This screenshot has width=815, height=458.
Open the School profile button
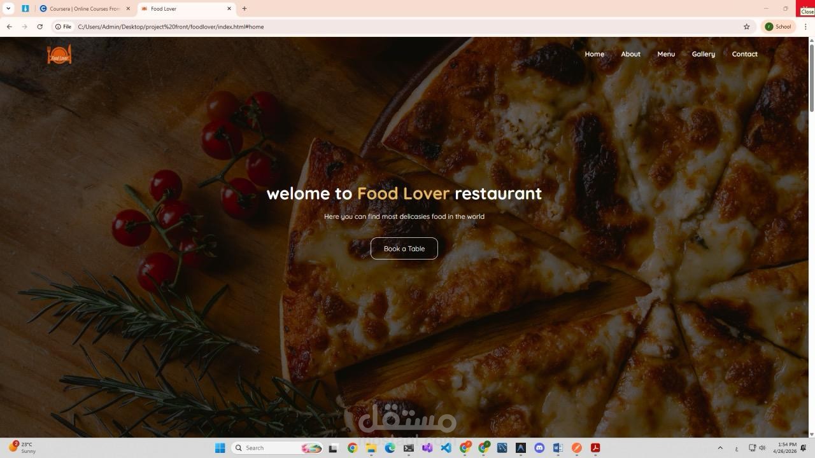tap(777, 27)
